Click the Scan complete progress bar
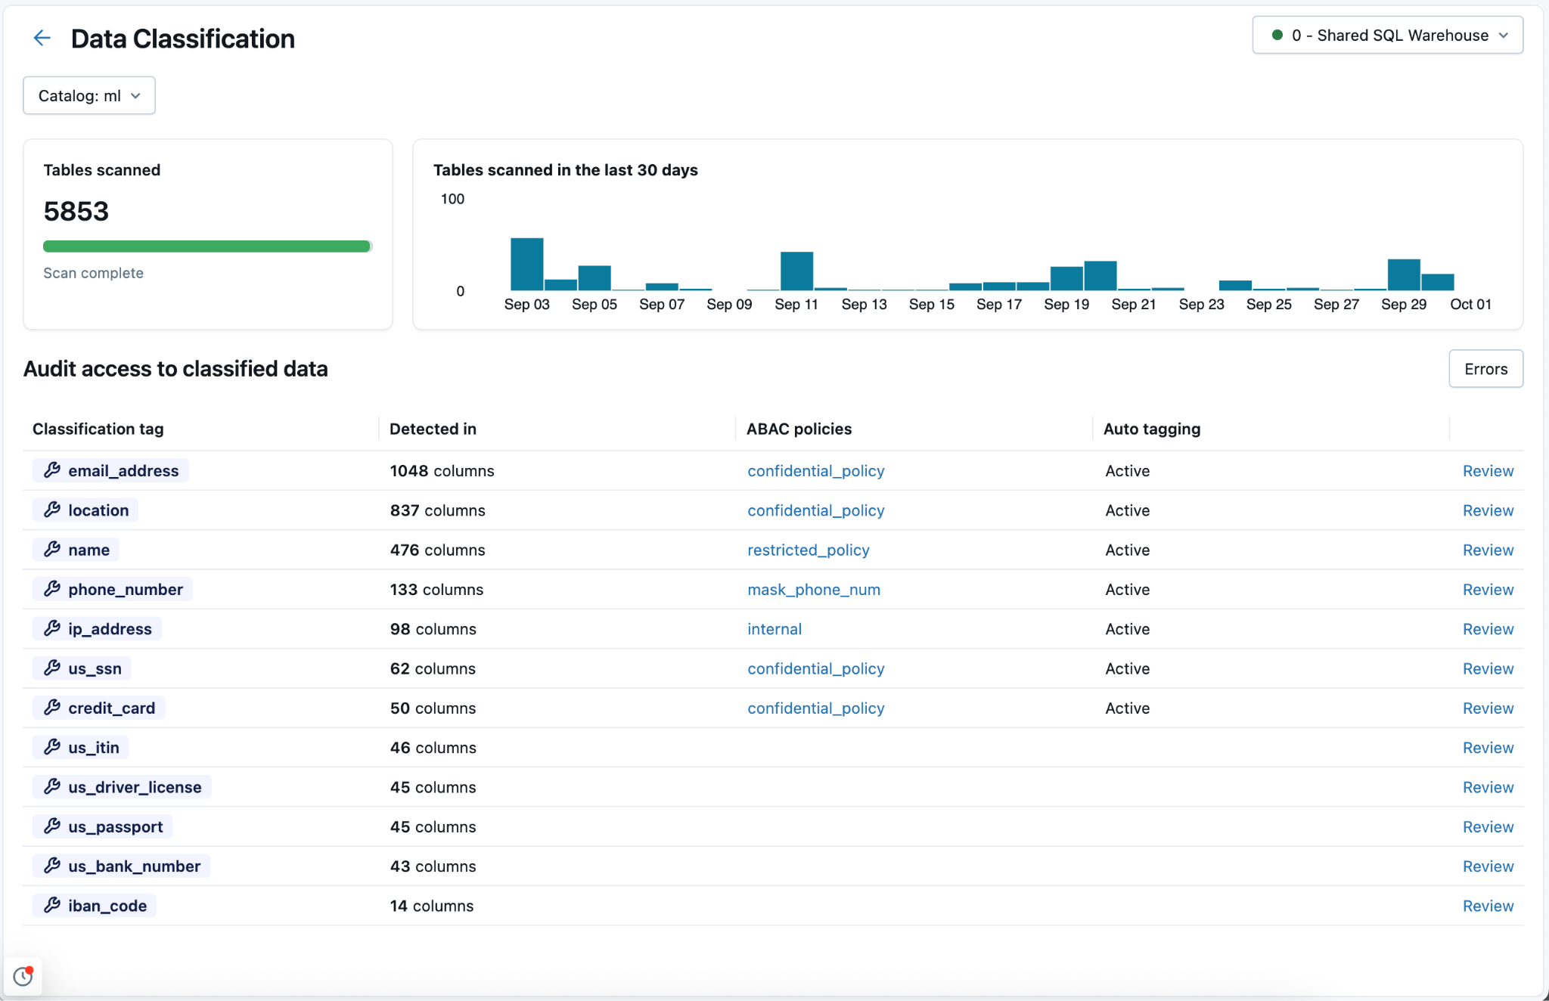1549x1001 pixels. 207,246
